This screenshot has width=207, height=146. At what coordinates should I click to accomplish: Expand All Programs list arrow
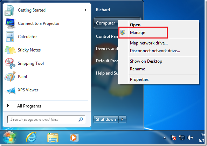coord(8,106)
